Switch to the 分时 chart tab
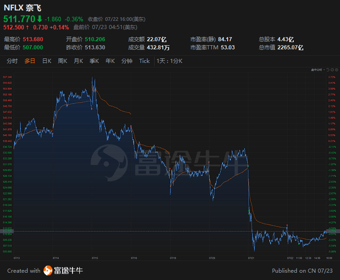Screen dimensions: 340x280 pyautogui.click(x=12, y=61)
